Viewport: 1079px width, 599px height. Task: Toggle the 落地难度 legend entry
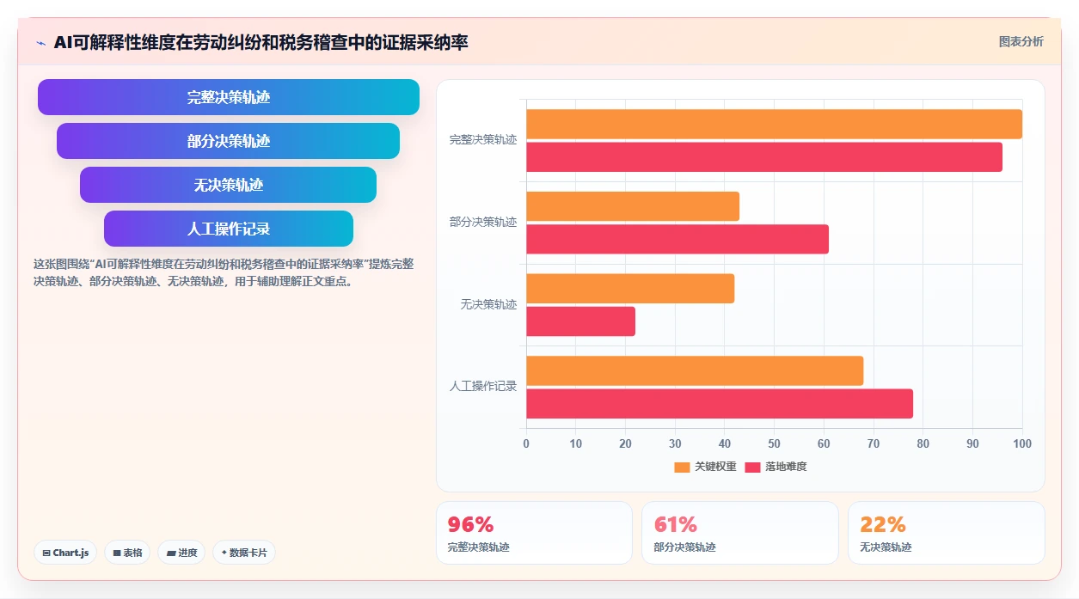click(776, 467)
